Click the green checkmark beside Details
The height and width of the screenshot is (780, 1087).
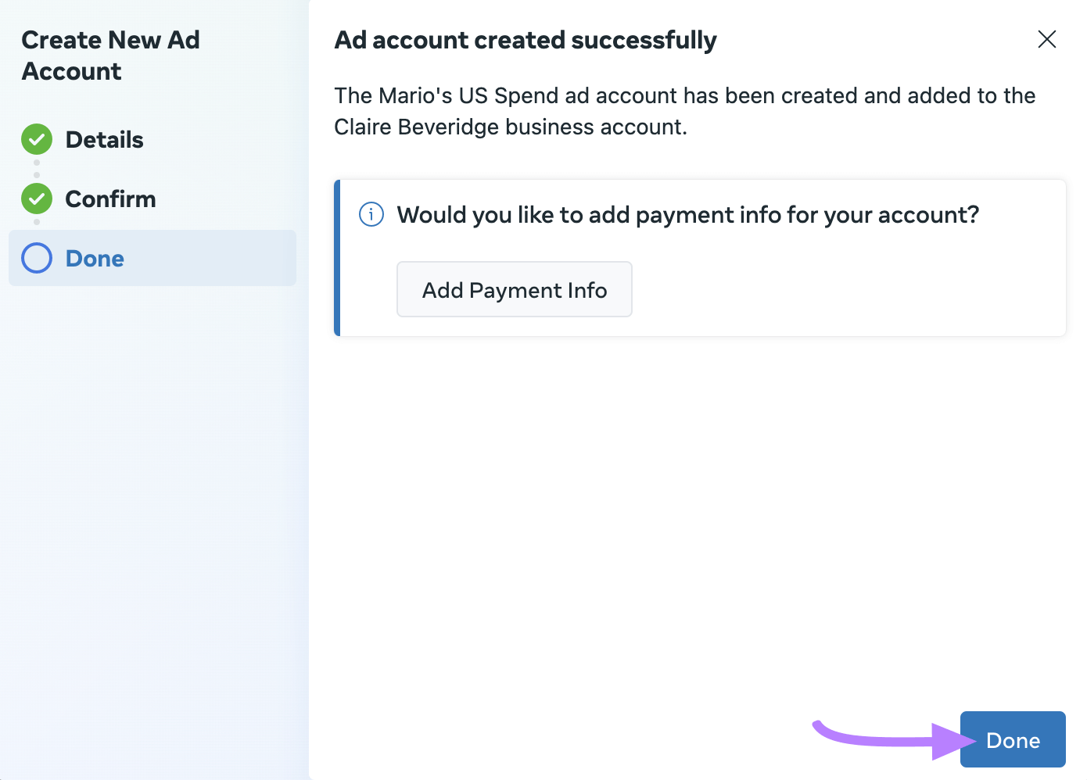(x=36, y=139)
